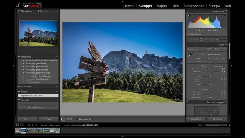Image resolution: width=245 pixels, height=138 pixels.
Task: Select the radial filter tool
Action: point(212,40)
